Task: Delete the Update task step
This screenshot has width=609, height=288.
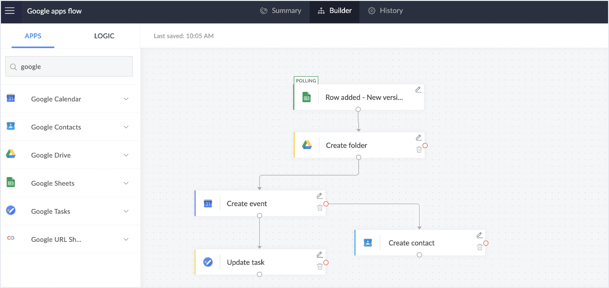Action: 320,267
